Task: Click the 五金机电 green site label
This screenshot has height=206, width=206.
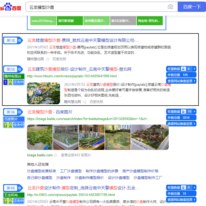Action: 14,195
